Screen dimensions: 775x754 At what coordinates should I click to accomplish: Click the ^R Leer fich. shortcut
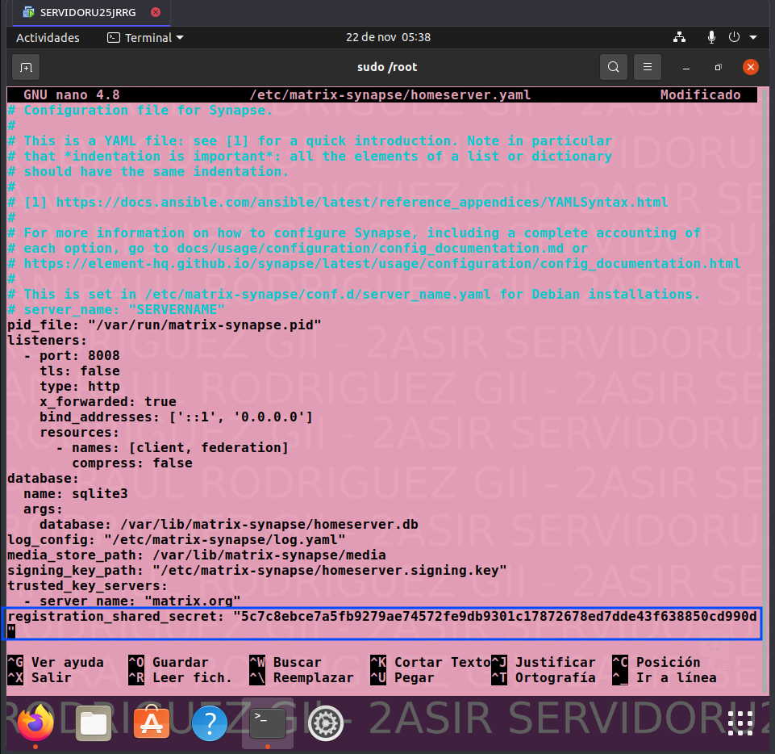181,678
